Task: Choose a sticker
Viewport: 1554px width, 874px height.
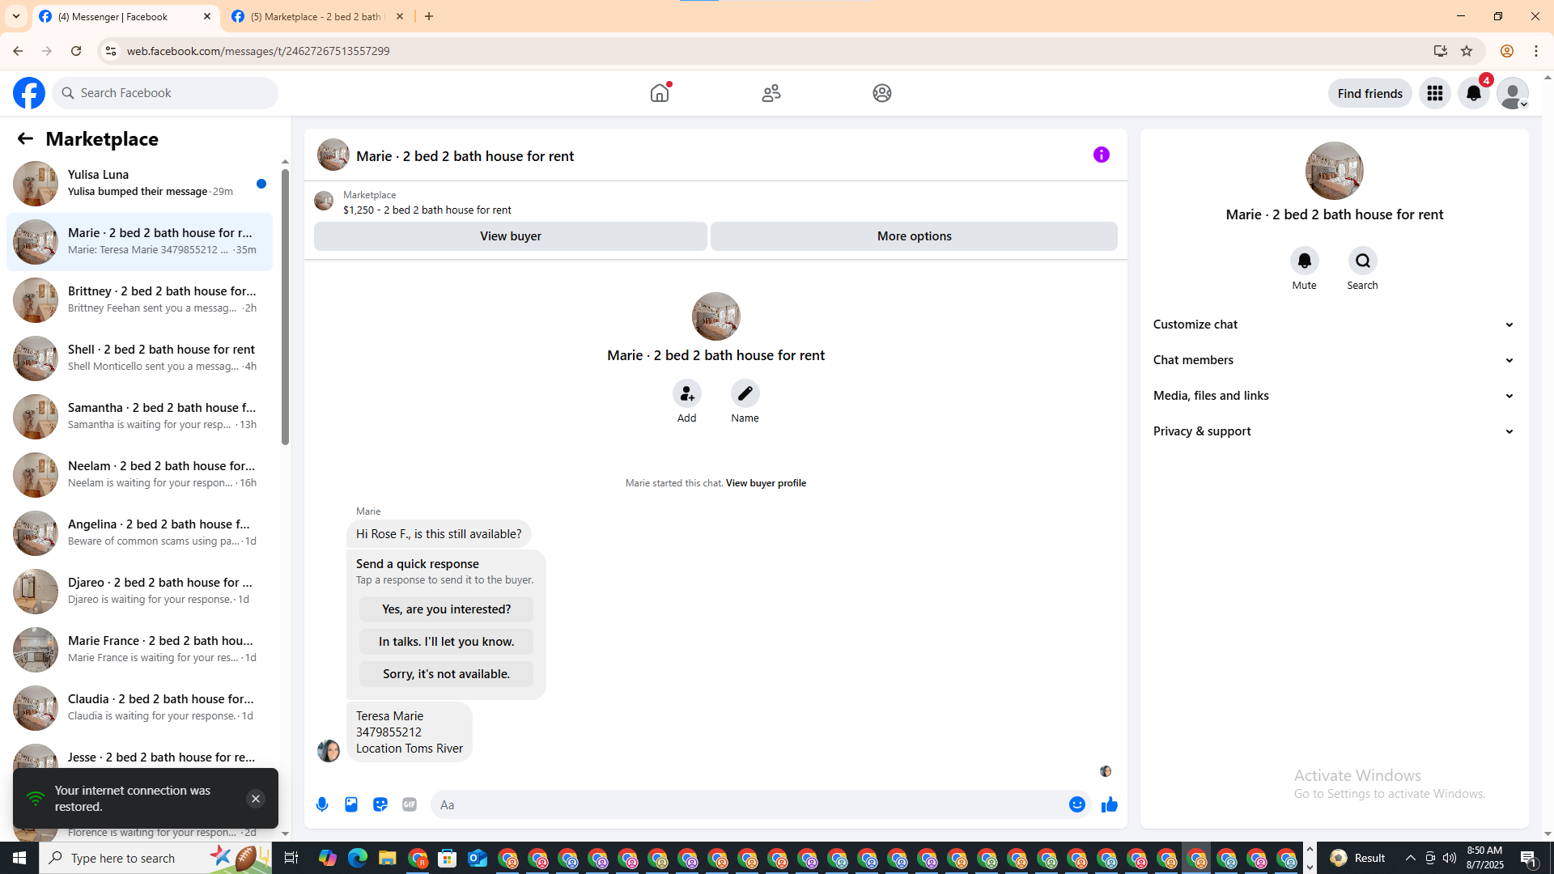Action: point(380,804)
